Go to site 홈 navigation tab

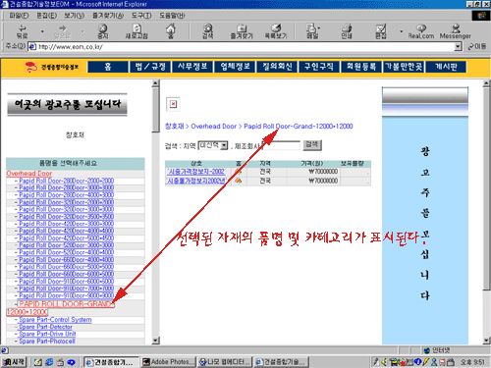coord(108,67)
